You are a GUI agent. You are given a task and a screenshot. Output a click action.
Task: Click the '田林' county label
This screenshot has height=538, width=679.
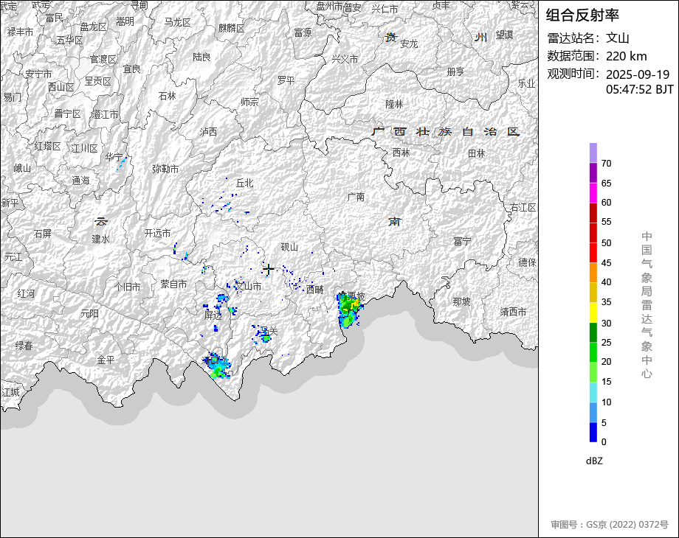click(476, 153)
